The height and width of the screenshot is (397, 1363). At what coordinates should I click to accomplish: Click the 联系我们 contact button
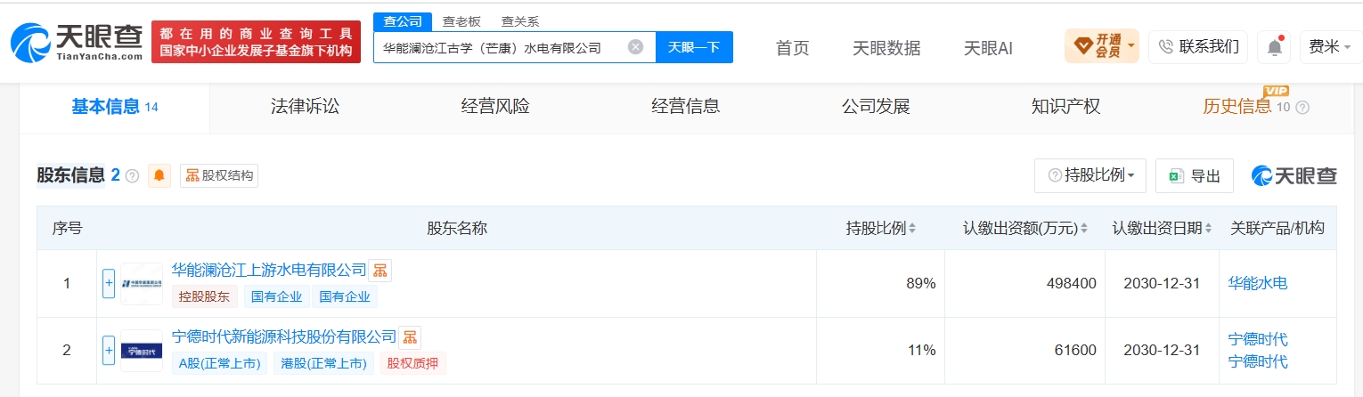click(x=1198, y=46)
